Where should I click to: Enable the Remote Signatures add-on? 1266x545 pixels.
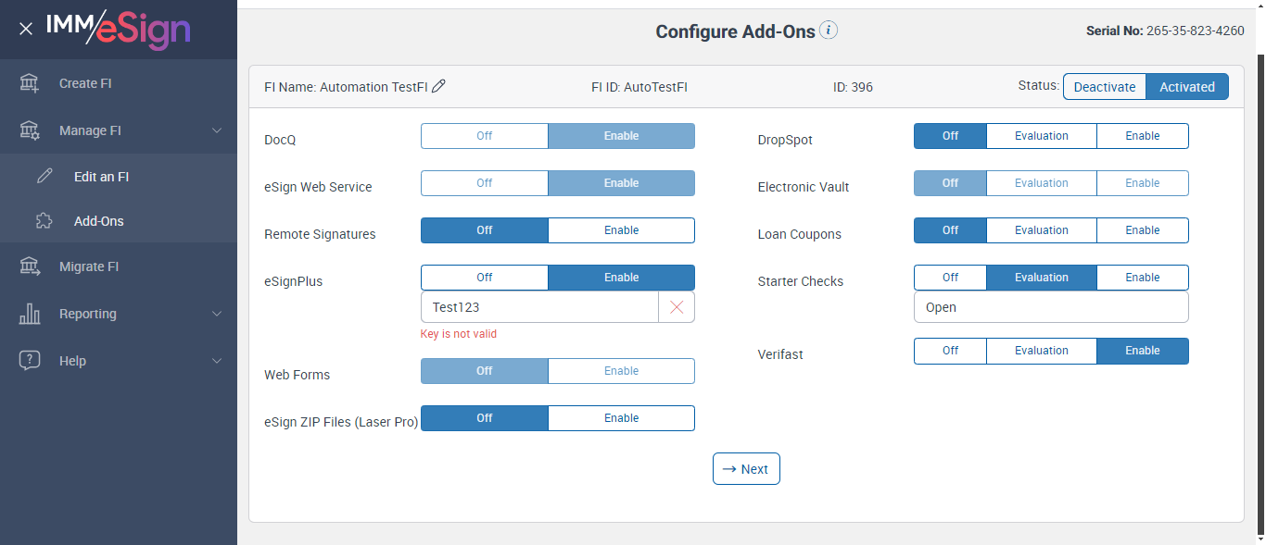click(x=621, y=230)
